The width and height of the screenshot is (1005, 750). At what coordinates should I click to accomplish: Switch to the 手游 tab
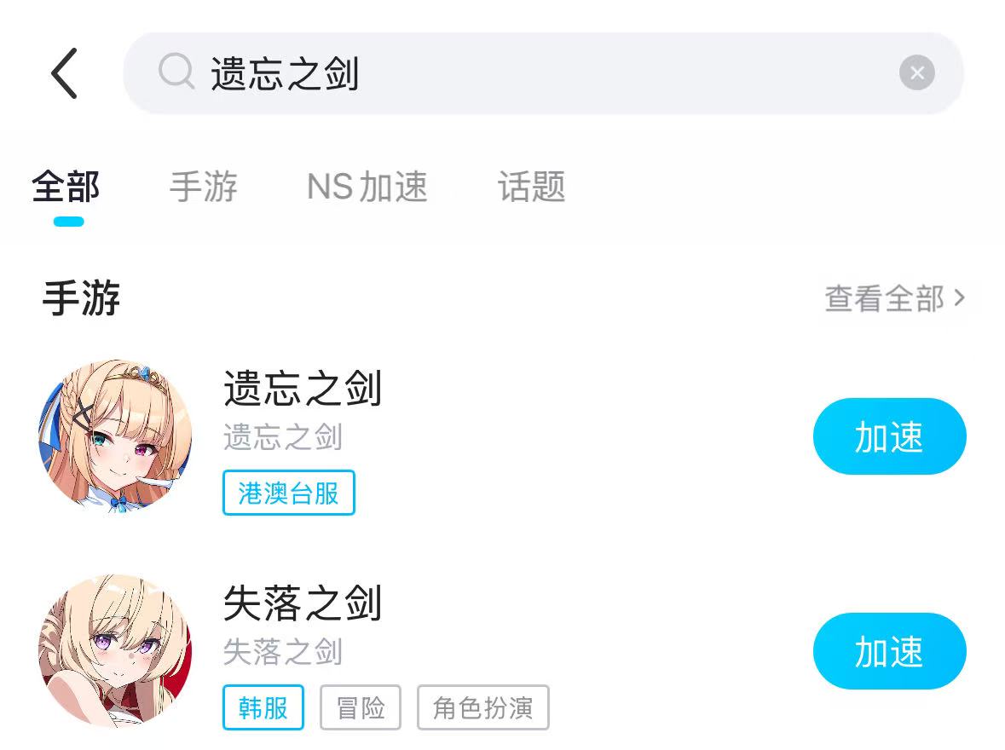204,187
